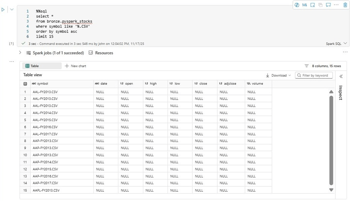The height and width of the screenshot is (201, 350).
Task: Select the volume column header
Action: (258, 84)
